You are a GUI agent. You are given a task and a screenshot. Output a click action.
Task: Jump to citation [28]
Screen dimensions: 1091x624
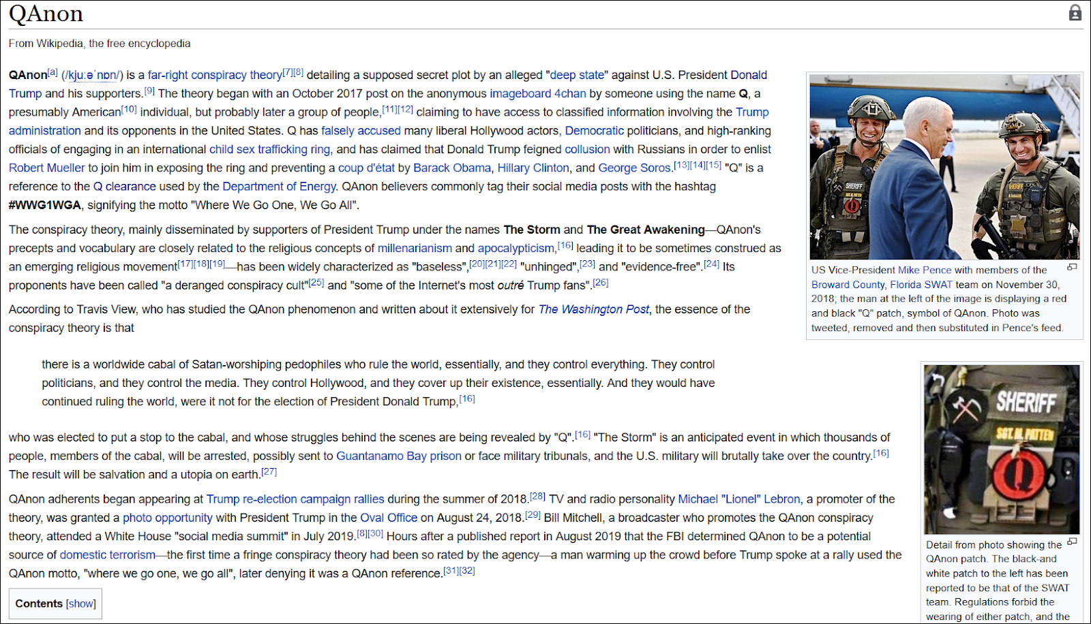click(538, 497)
